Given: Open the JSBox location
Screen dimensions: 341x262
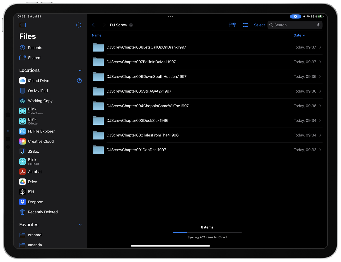Looking at the screenshot, I should pos(51,151).
